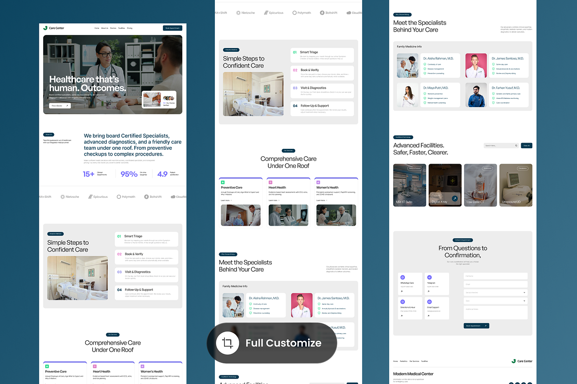Open About Us in the top navigation
The image size is (577, 384).
tap(105, 28)
